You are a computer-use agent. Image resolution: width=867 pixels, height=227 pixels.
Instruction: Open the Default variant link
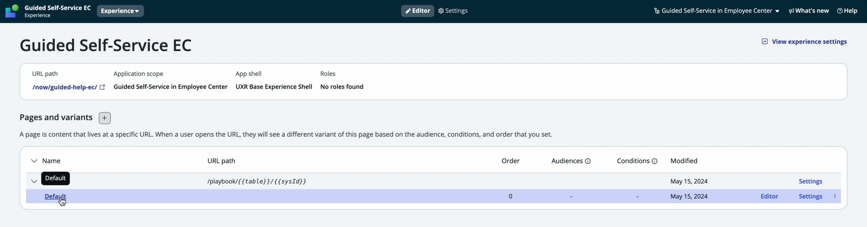(55, 196)
